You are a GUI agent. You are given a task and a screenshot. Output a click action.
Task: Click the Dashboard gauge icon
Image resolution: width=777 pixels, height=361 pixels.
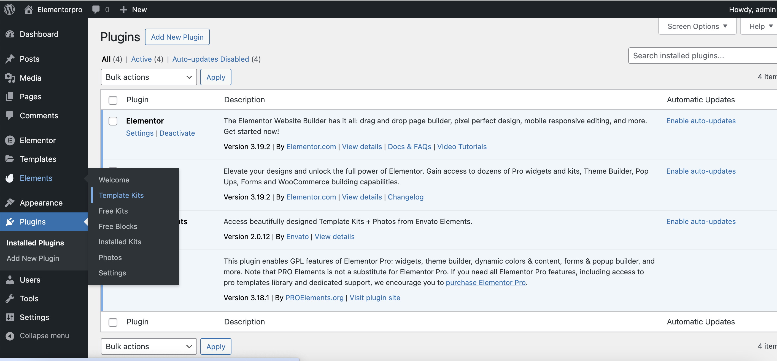tap(10, 34)
